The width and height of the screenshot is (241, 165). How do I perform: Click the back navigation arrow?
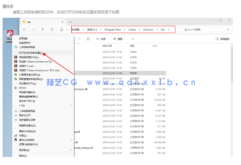24,30
